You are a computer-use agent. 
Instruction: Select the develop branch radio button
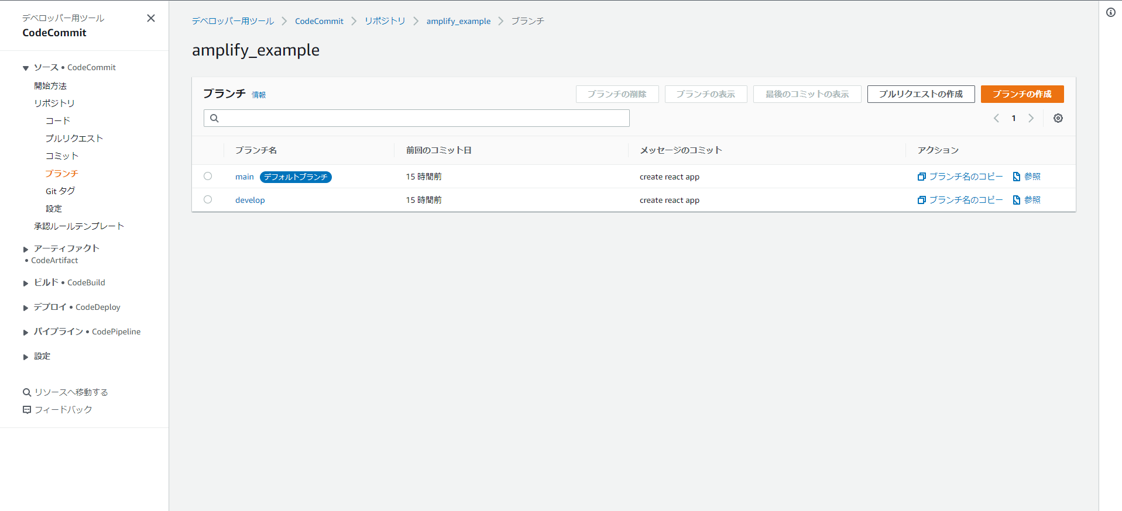208,199
